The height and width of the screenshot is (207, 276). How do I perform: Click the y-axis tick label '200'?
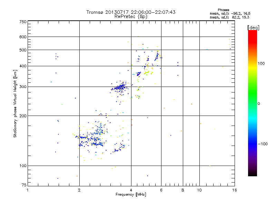pyautogui.click(x=23, y=116)
